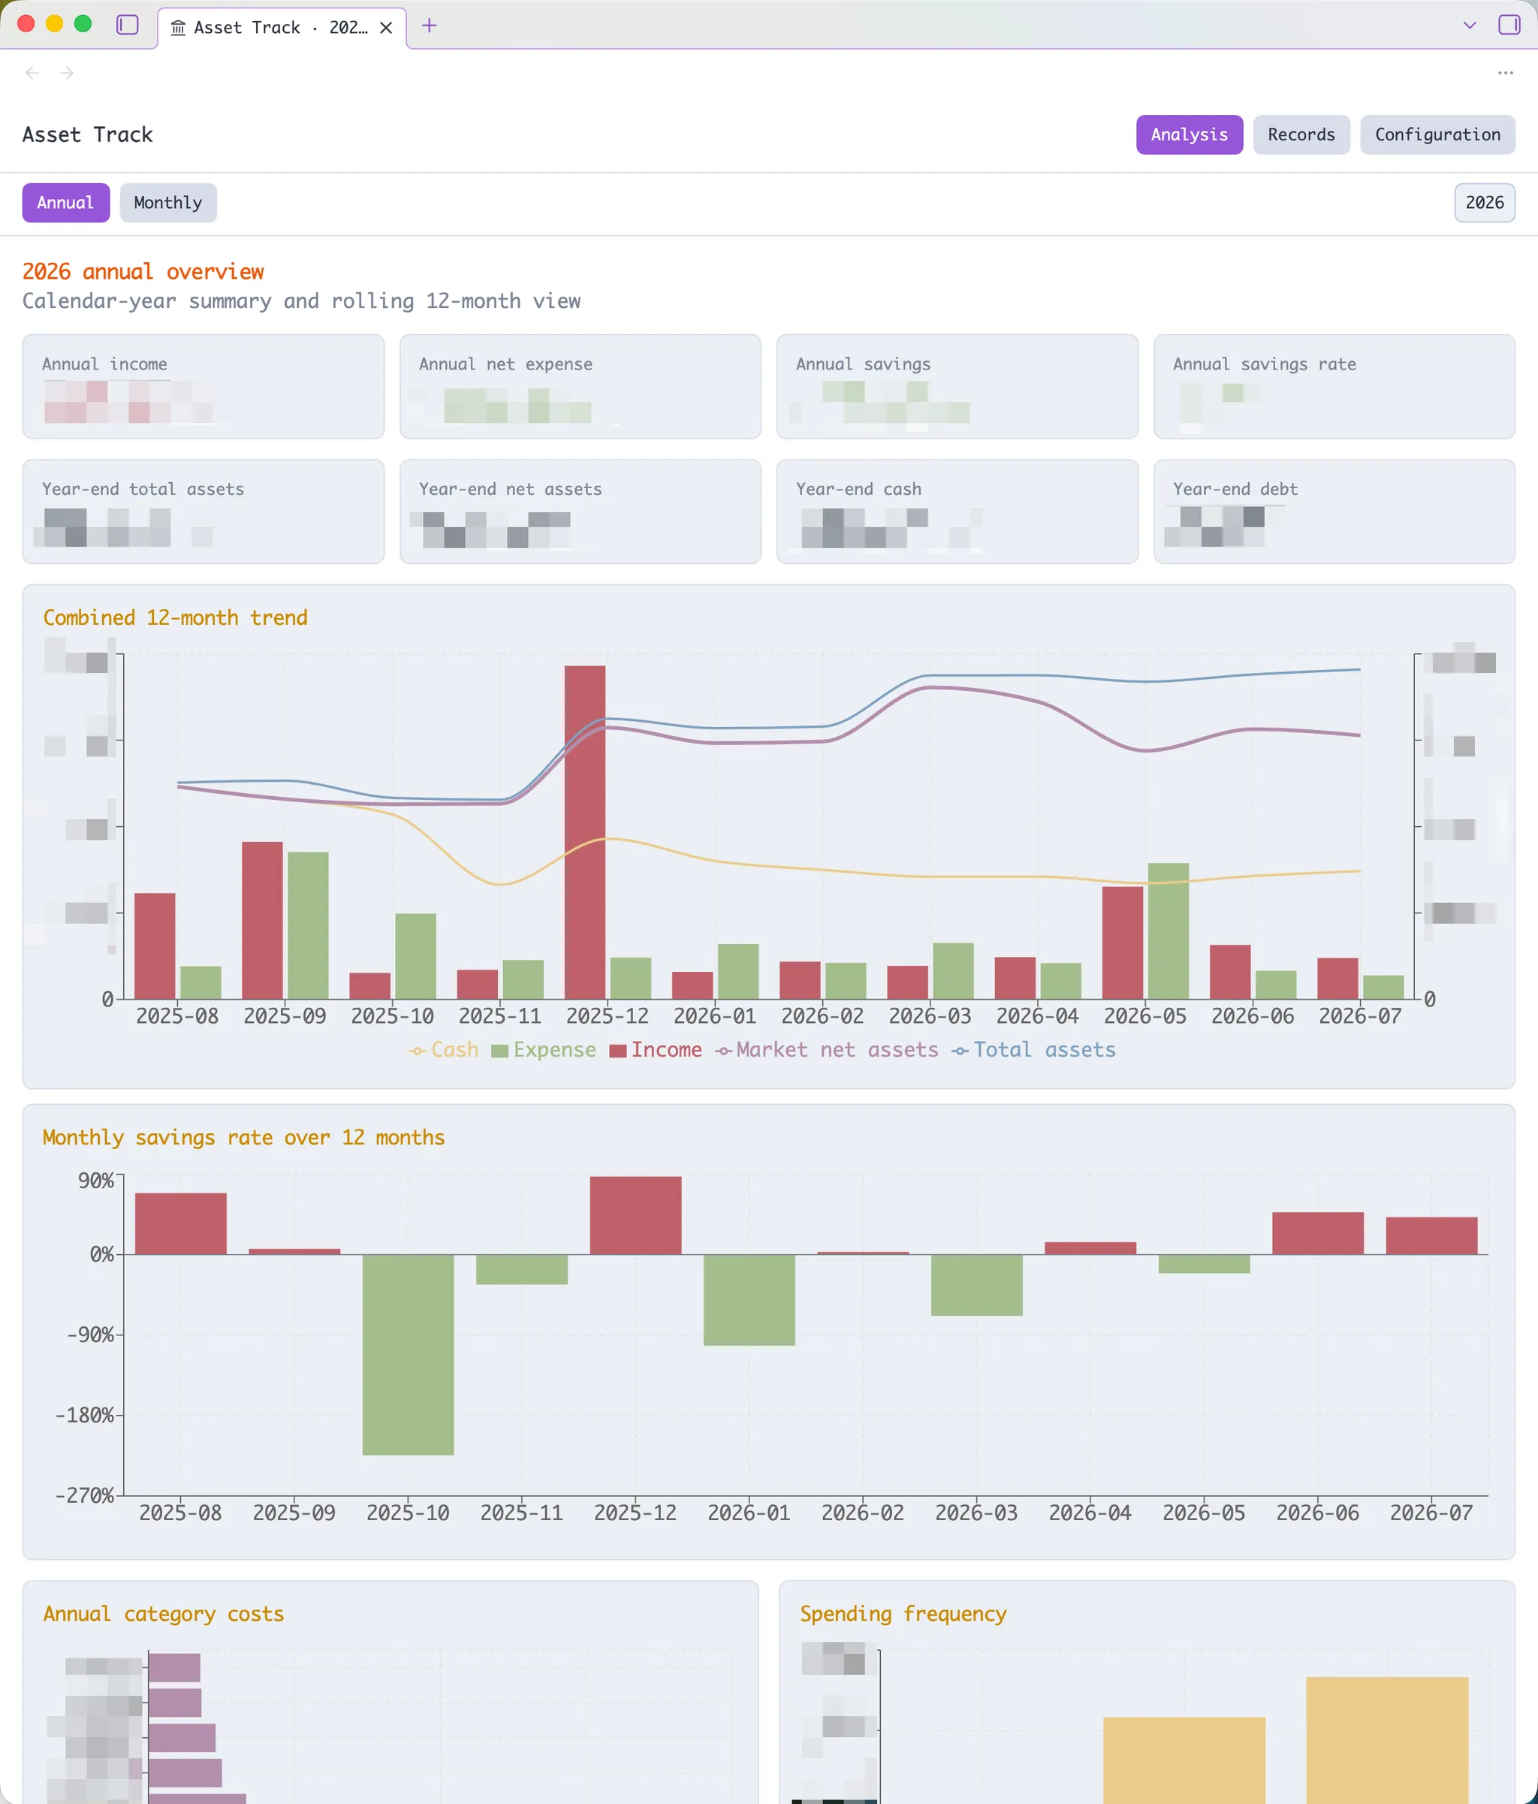Click the Year-end cash card
The image size is (1538, 1804).
[x=957, y=512]
